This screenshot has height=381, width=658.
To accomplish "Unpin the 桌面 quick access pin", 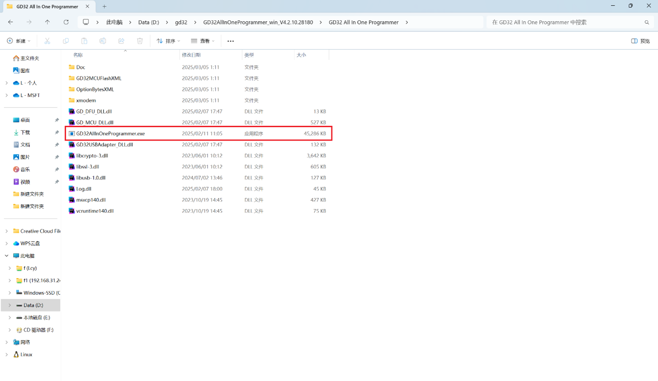I will [57, 120].
